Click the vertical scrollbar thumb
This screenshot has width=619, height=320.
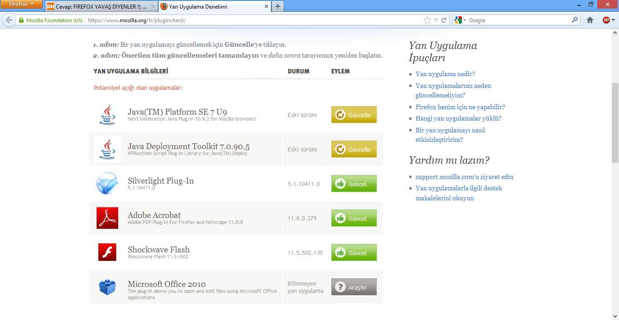point(615,122)
